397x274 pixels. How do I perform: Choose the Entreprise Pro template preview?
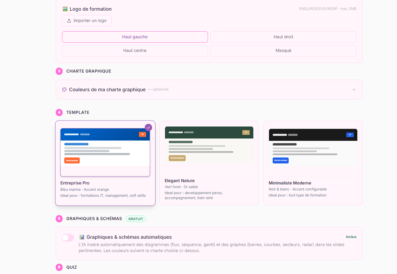(105, 152)
